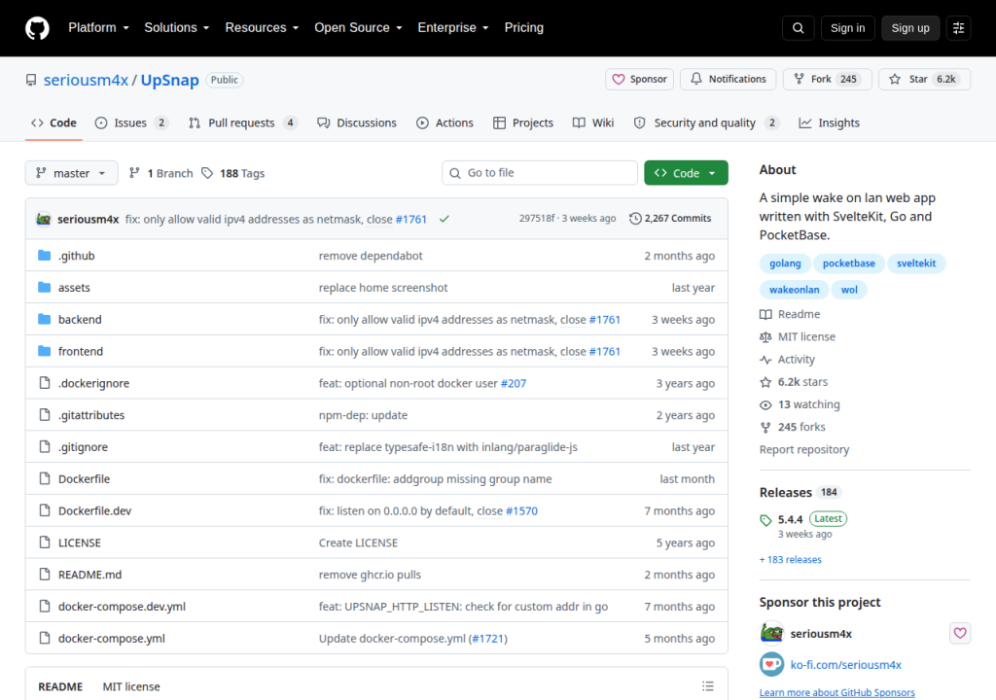Open the backend folder

pyautogui.click(x=80, y=319)
